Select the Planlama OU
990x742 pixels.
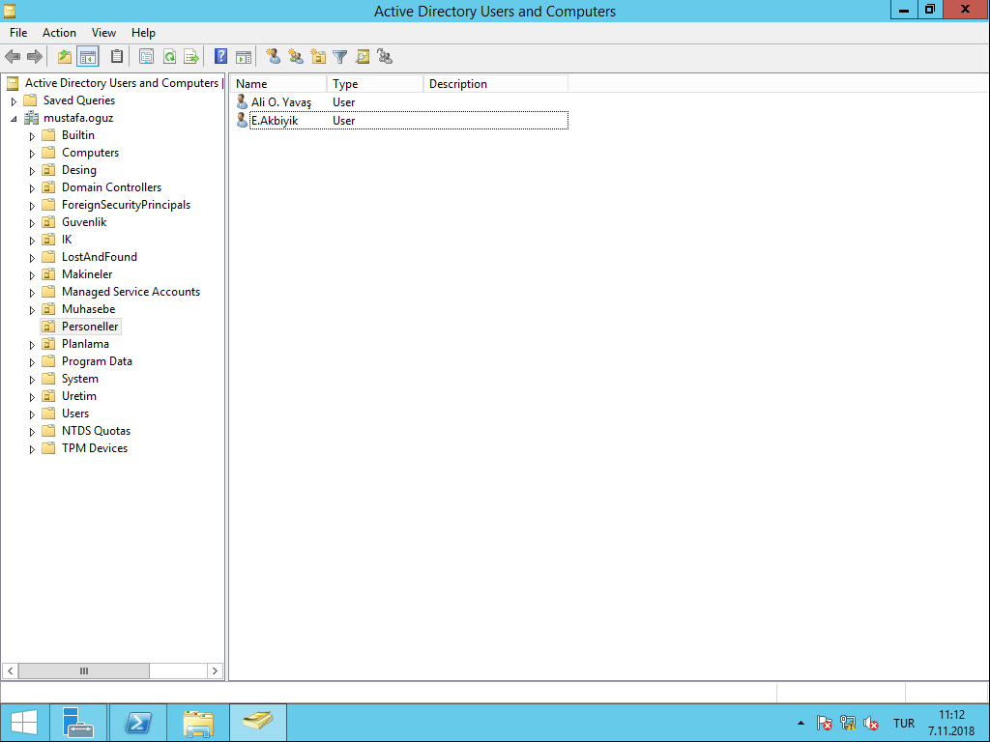click(85, 344)
